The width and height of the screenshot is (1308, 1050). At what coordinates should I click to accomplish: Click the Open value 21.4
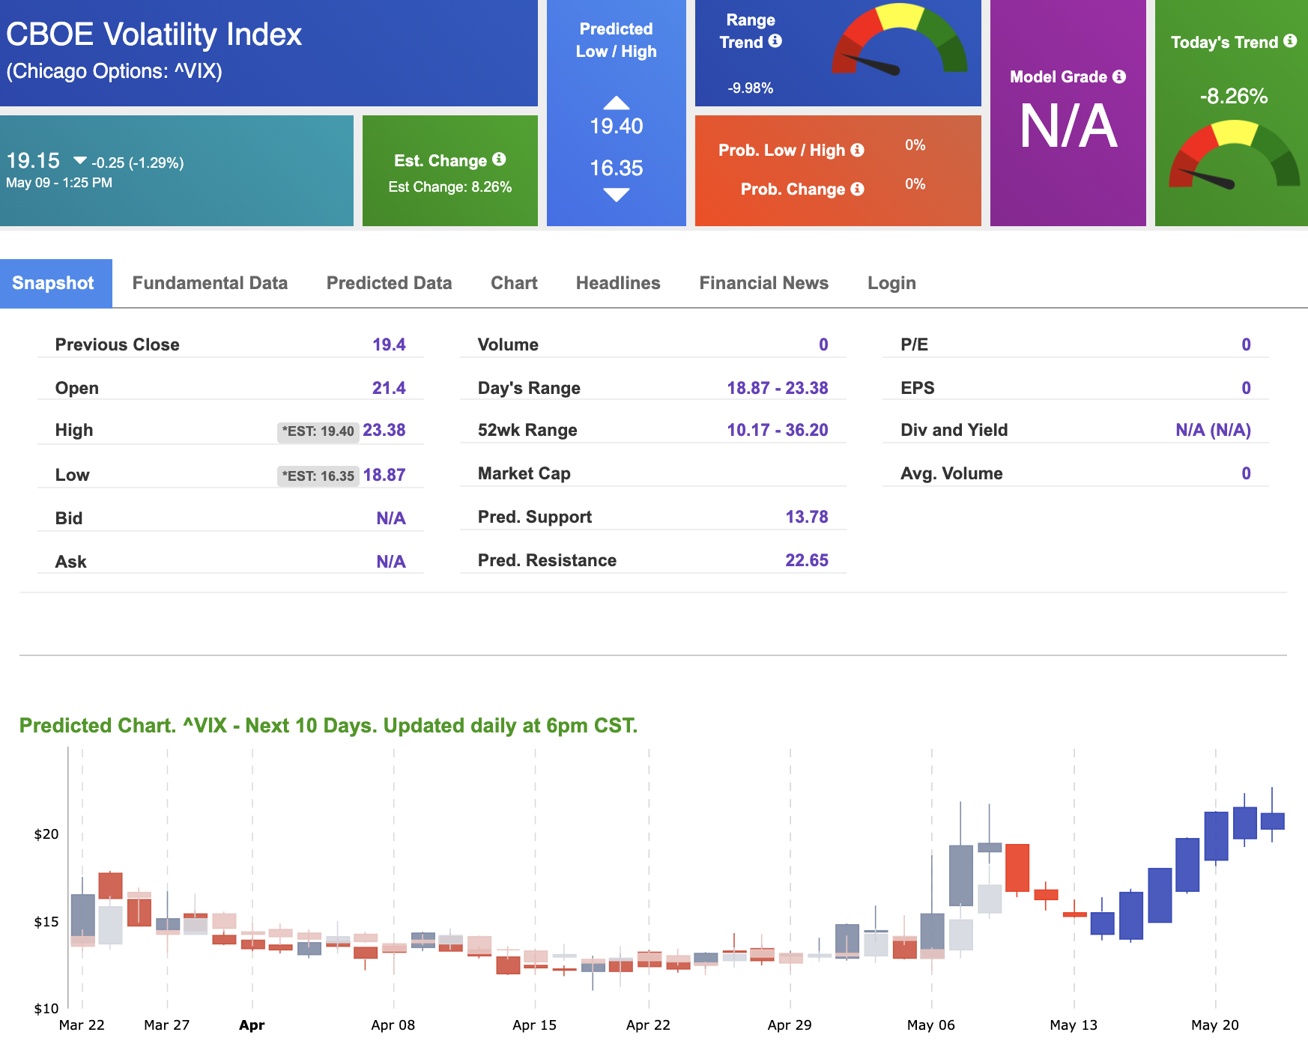click(389, 388)
